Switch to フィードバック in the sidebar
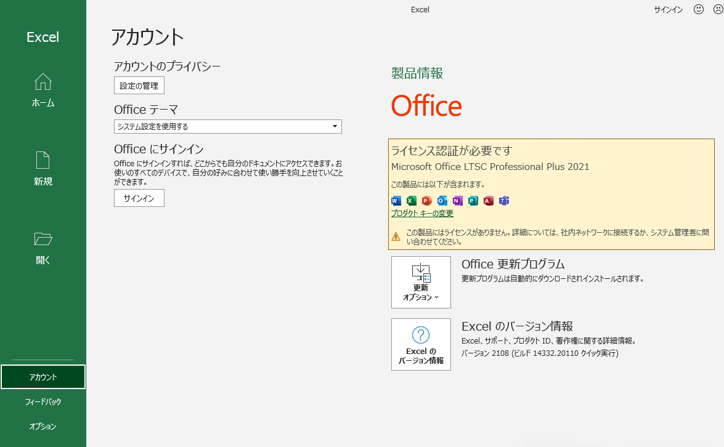Image resolution: width=724 pixels, height=447 pixels. point(43,401)
